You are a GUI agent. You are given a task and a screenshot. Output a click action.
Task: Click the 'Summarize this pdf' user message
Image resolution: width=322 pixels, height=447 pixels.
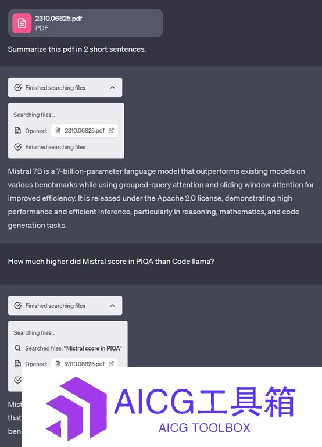point(77,49)
